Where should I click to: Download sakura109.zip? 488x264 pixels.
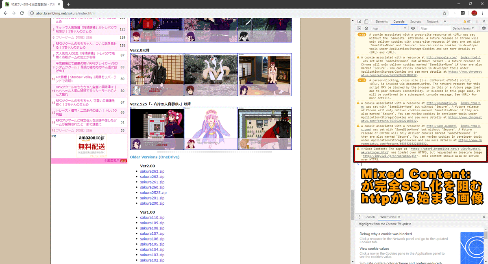(152, 223)
